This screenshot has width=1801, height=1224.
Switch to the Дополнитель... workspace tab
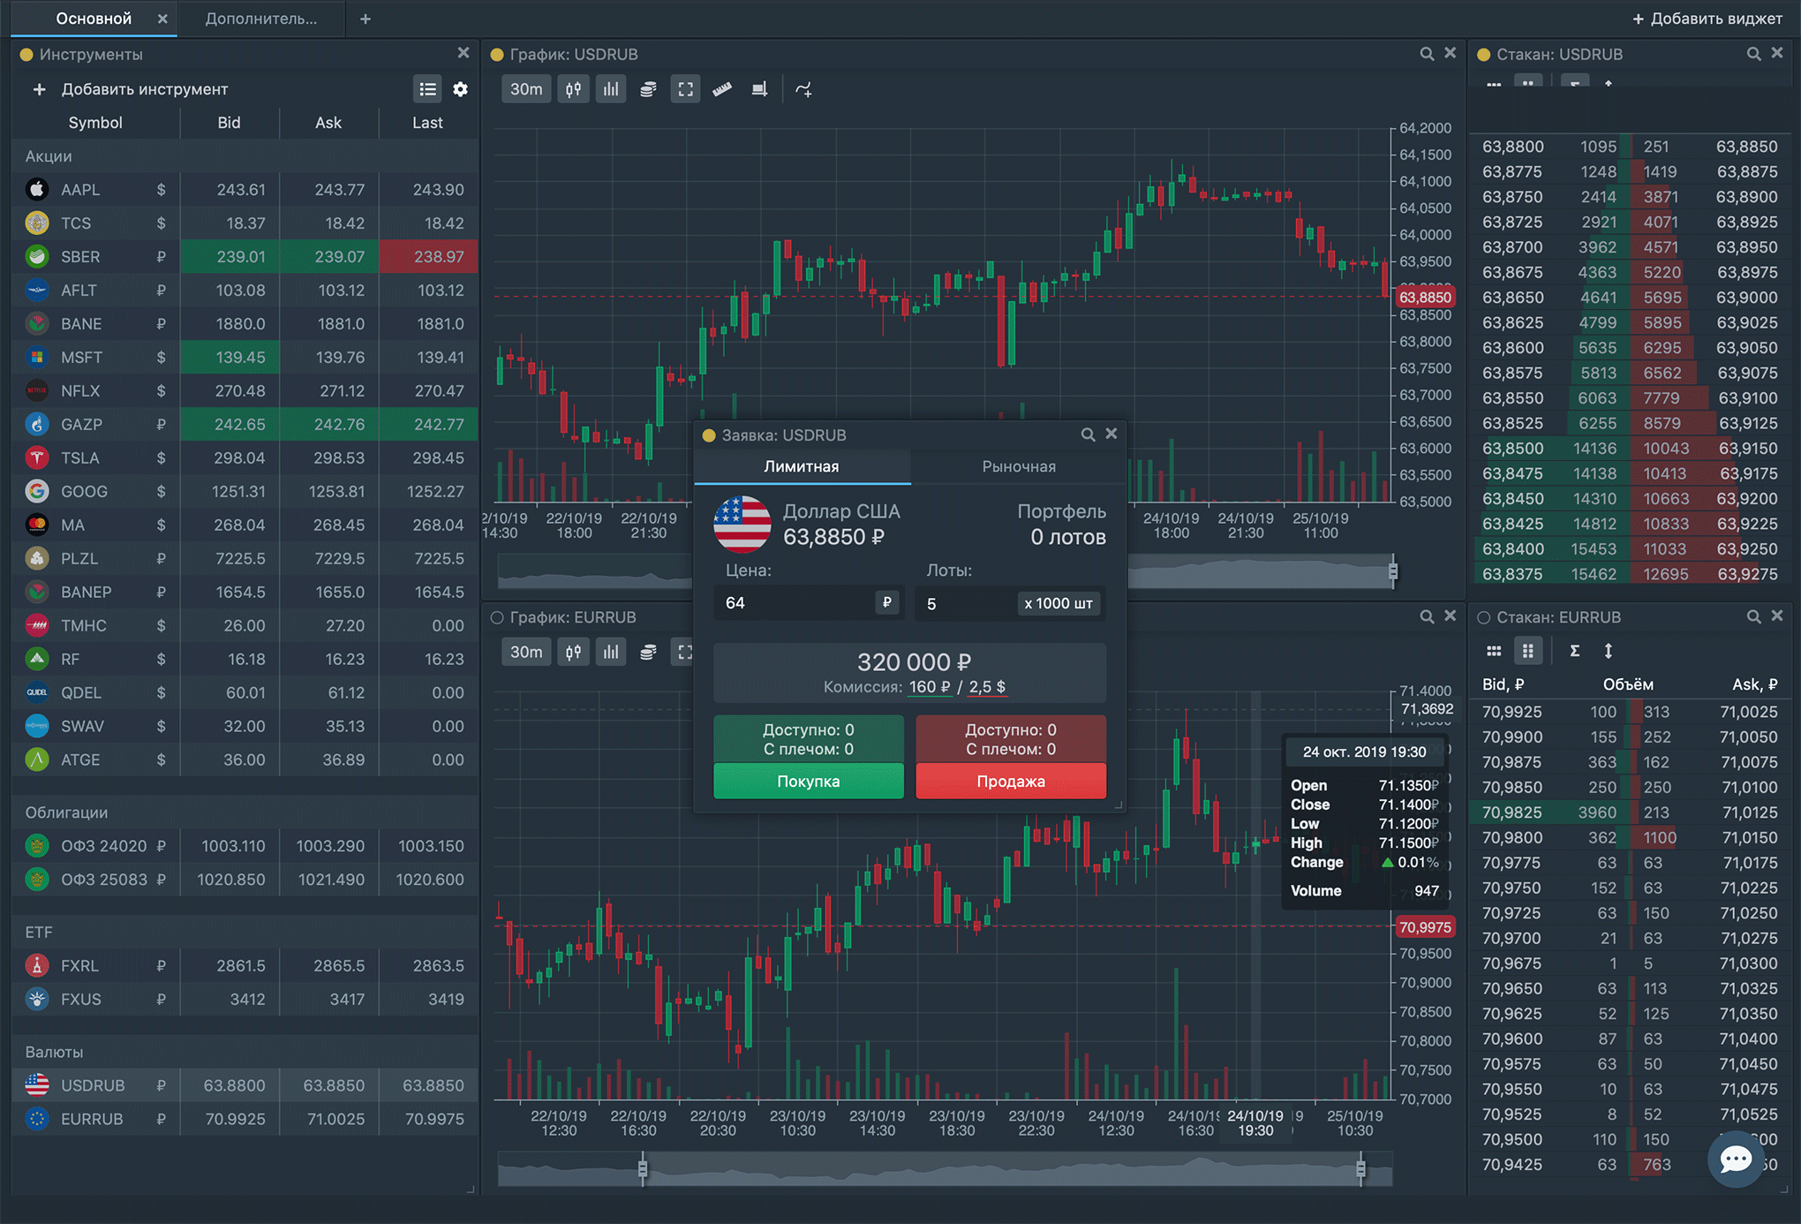pos(261,19)
